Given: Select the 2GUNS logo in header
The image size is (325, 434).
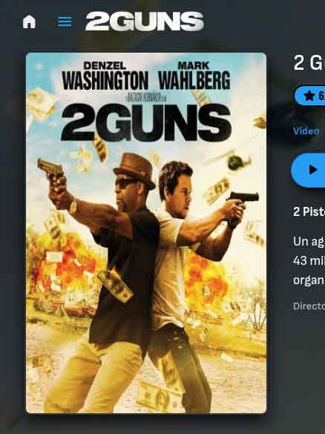Looking at the screenshot, I should point(145,21).
